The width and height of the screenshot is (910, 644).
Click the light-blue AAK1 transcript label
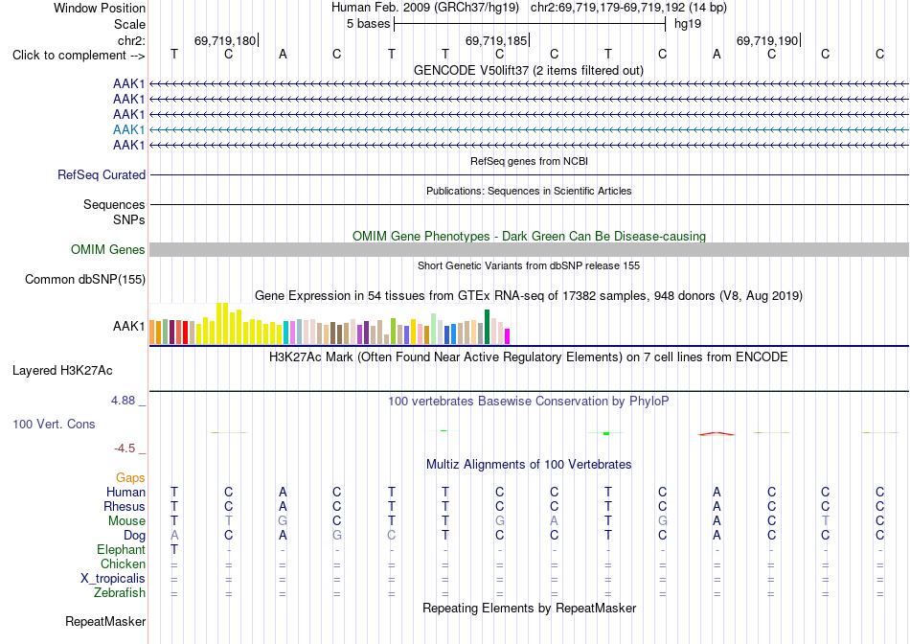click(129, 129)
